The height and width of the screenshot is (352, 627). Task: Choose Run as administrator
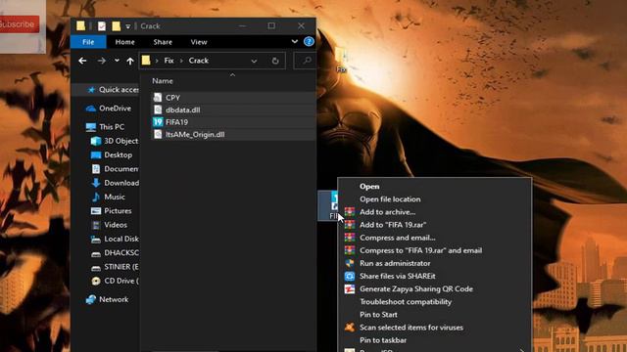coord(395,263)
